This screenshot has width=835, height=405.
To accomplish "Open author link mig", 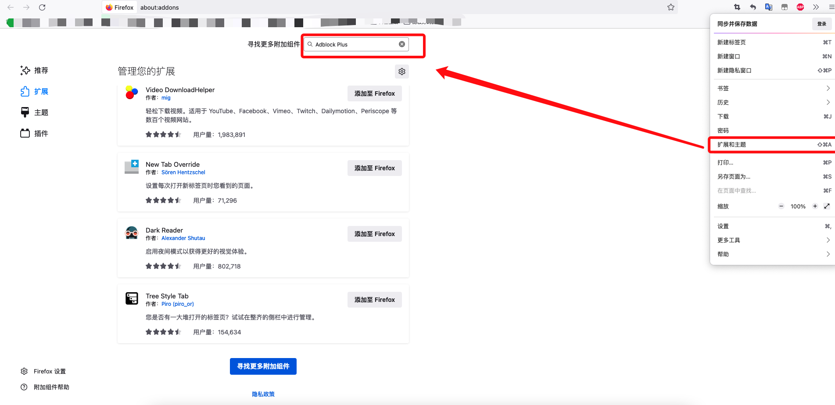I will click(x=166, y=98).
